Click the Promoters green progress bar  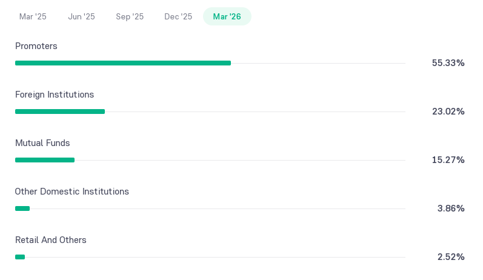pos(123,63)
